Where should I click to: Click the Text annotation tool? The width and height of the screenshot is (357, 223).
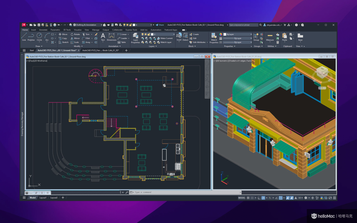pyautogui.click(x=103, y=37)
